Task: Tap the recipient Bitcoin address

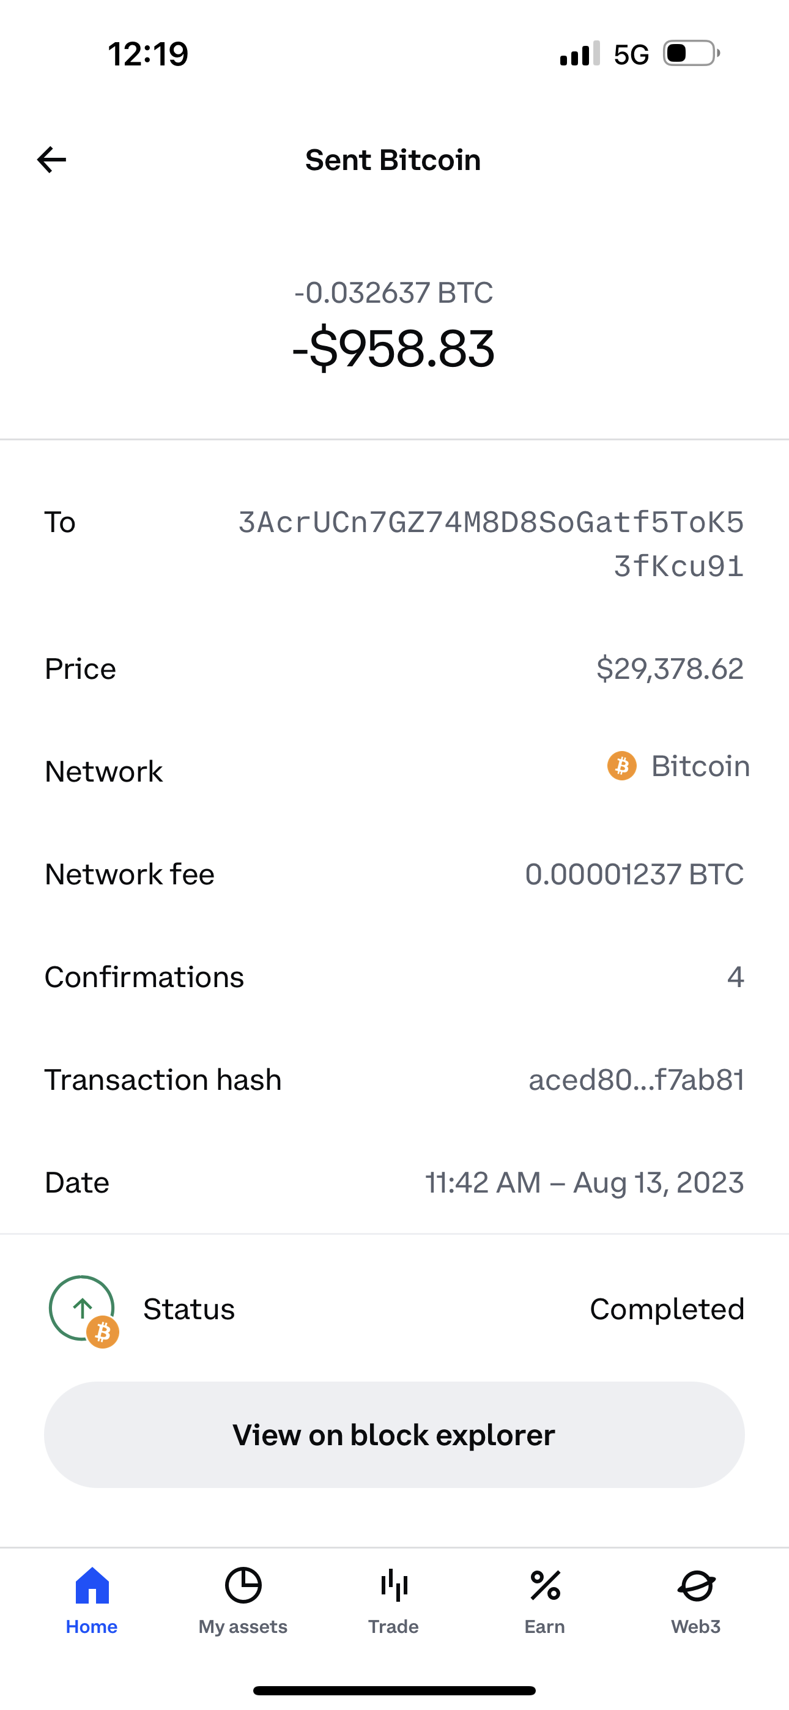Action: pyautogui.click(x=491, y=544)
